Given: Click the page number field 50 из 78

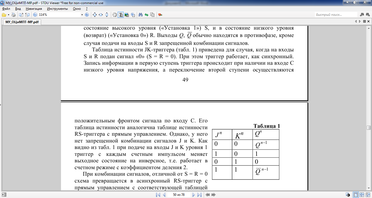Looking at the screenshot, I should point(179,195).
